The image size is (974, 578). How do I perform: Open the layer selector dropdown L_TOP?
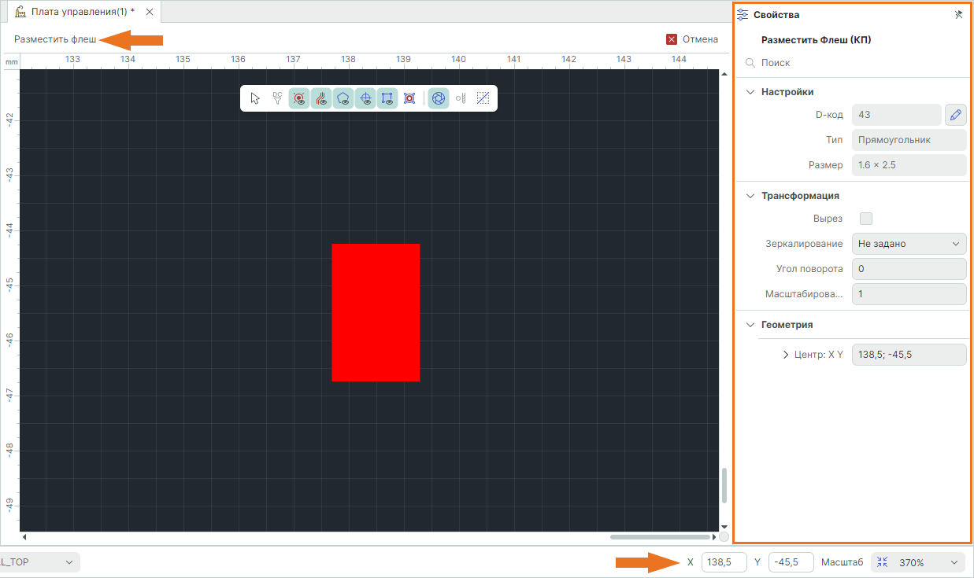point(39,562)
